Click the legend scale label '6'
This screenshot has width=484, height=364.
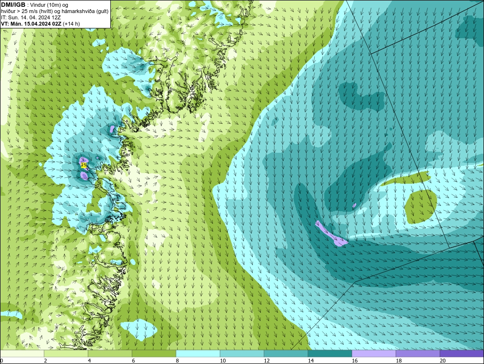[134, 361]
